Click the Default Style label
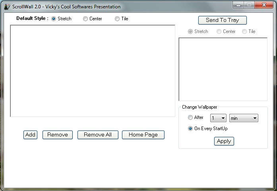The width and height of the screenshot is (277, 191). pos(32,18)
